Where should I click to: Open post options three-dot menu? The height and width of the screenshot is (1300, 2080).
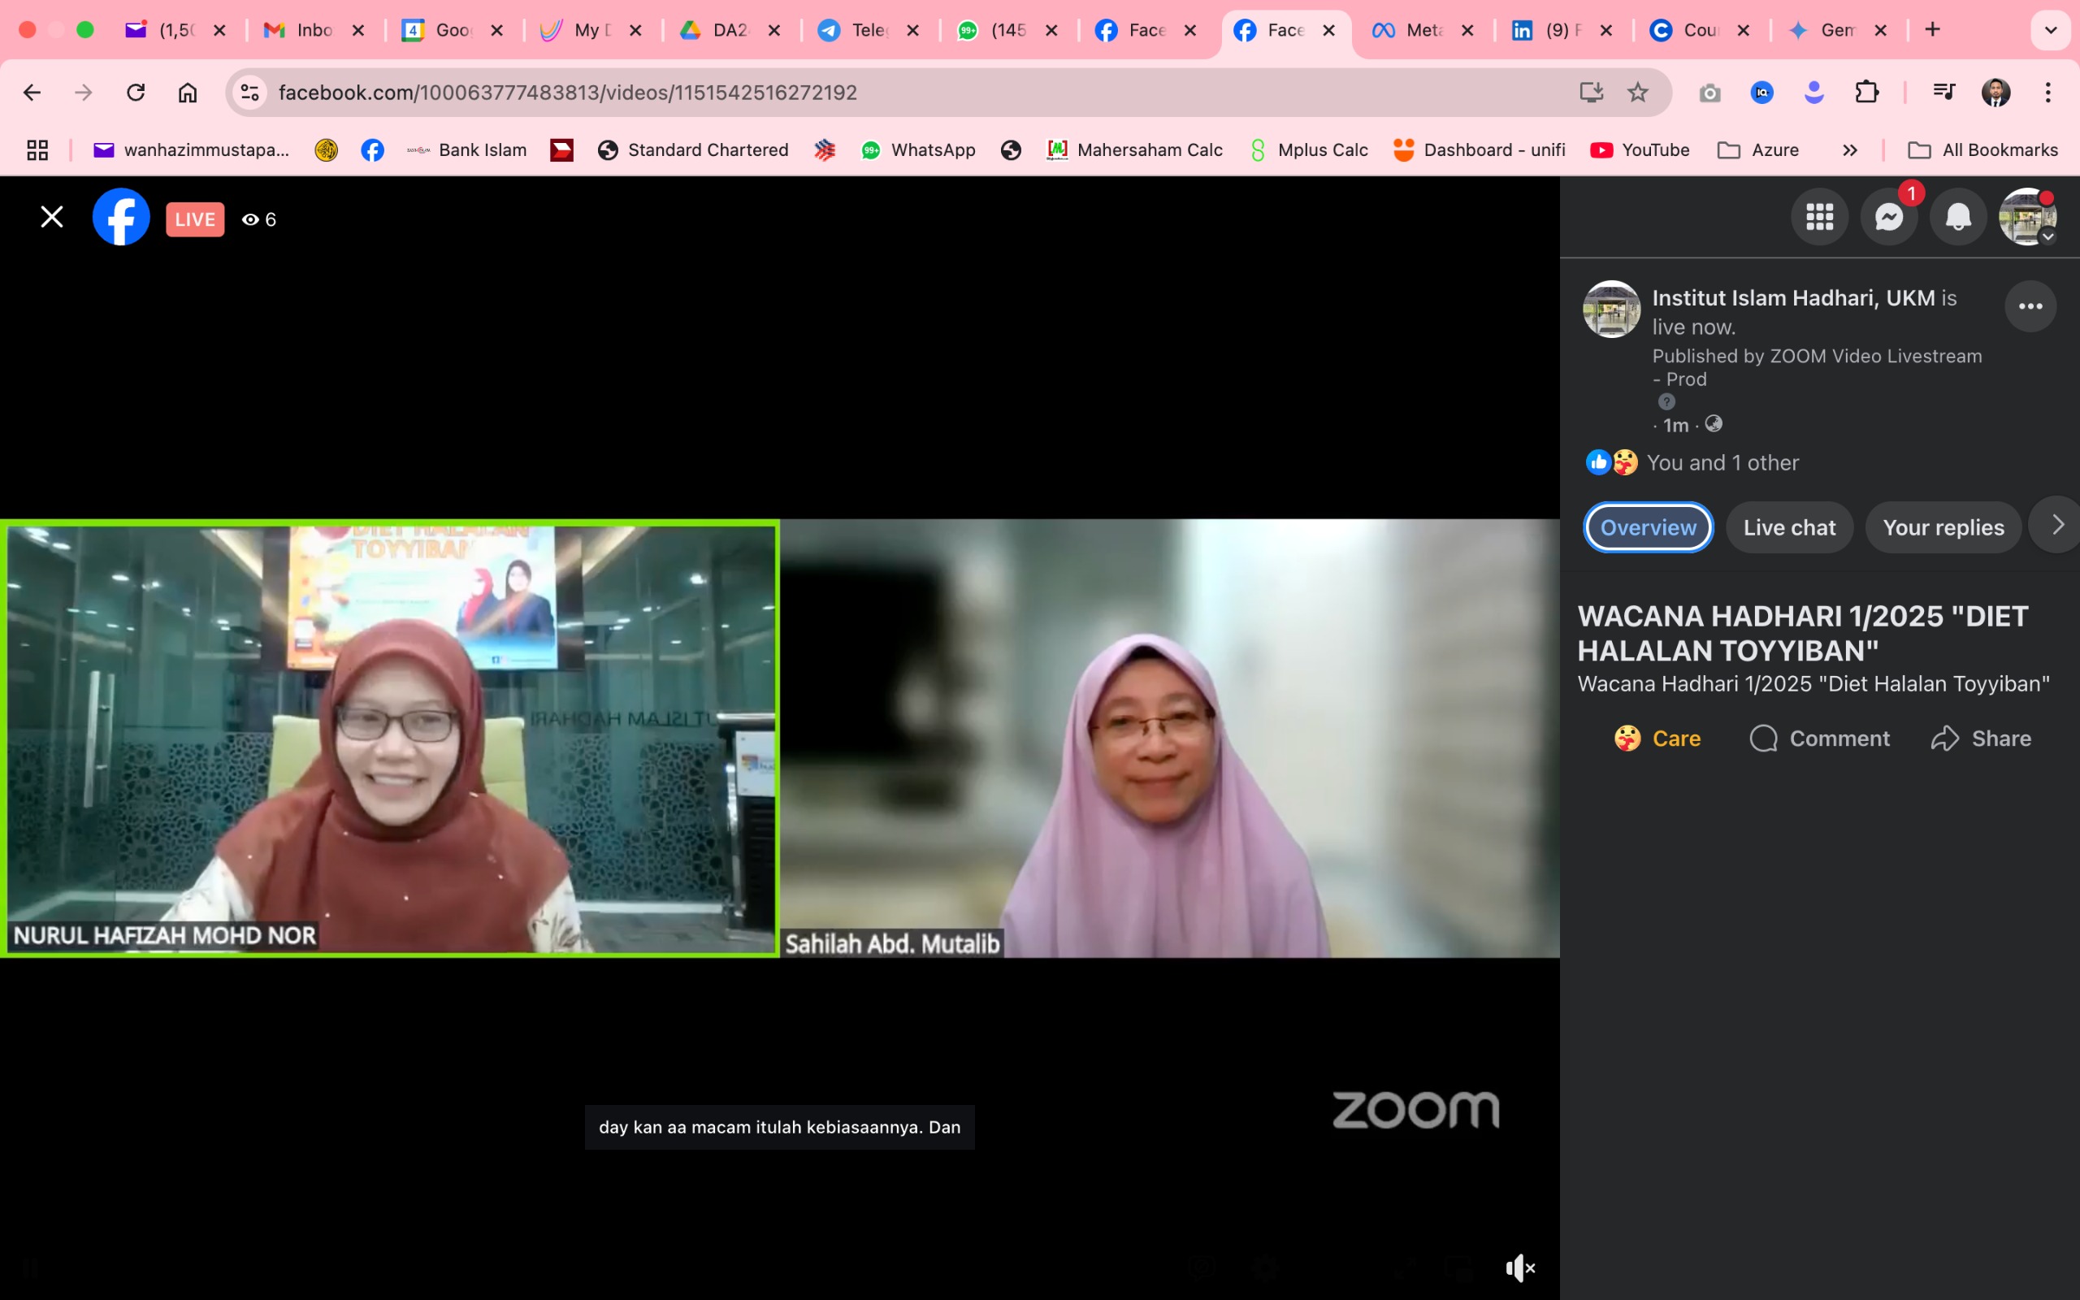(x=2030, y=306)
